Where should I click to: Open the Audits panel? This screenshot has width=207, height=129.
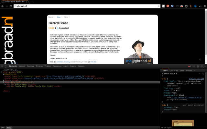tap(66, 66)
